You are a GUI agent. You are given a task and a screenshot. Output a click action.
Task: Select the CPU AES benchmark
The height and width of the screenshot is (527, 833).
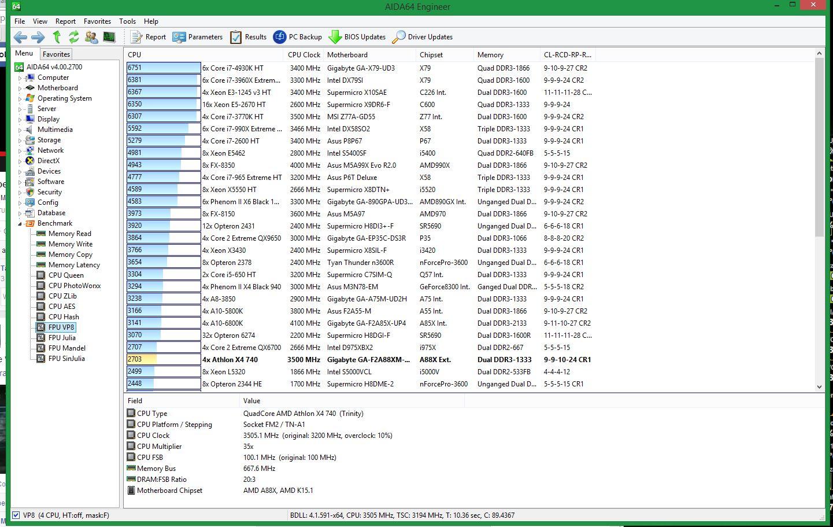tap(62, 307)
